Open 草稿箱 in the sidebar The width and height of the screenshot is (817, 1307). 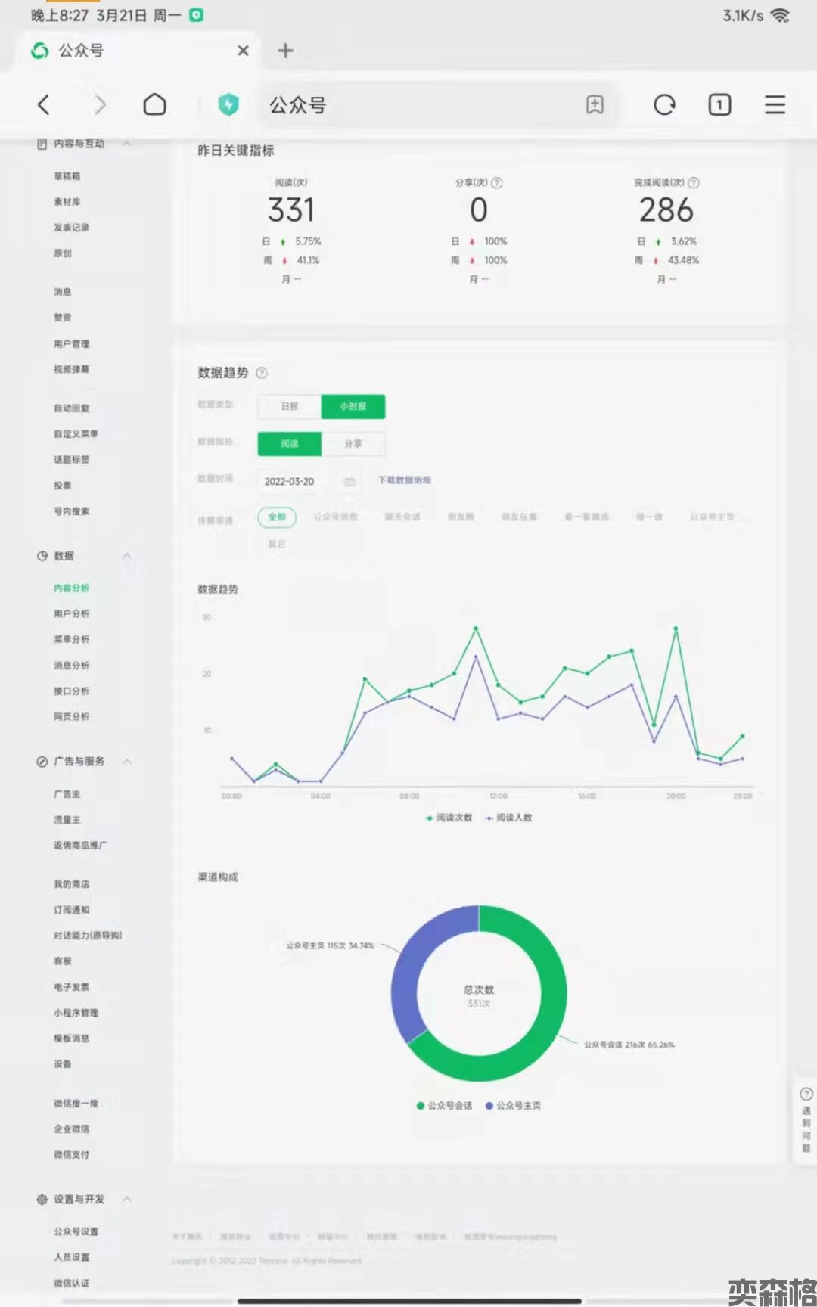click(67, 176)
